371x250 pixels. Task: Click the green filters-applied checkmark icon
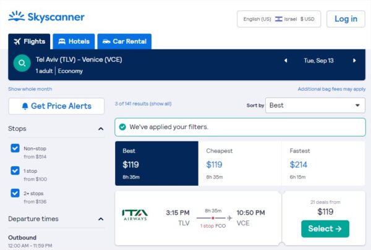click(x=122, y=127)
